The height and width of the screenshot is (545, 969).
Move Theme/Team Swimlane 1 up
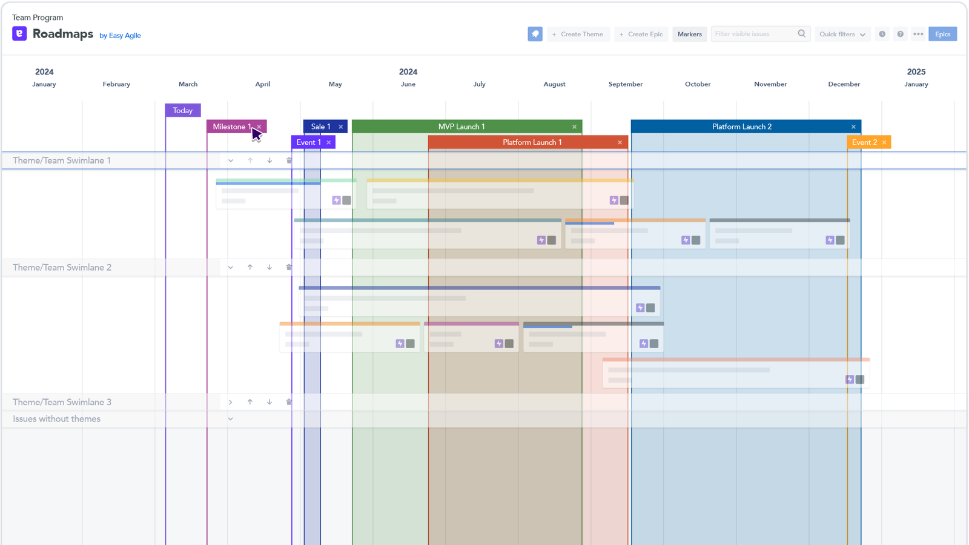click(x=250, y=160)
